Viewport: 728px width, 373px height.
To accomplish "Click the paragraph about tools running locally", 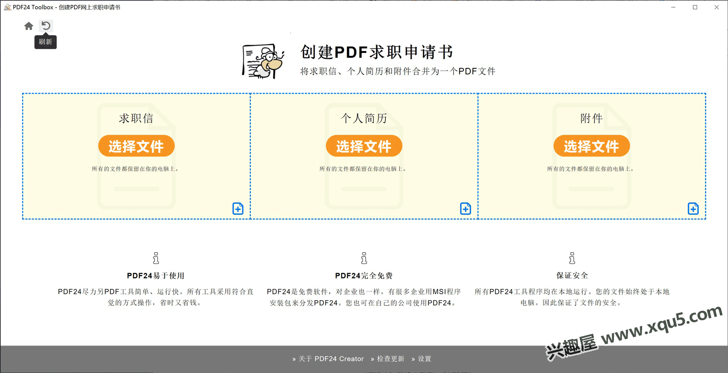I will point(572,297).
